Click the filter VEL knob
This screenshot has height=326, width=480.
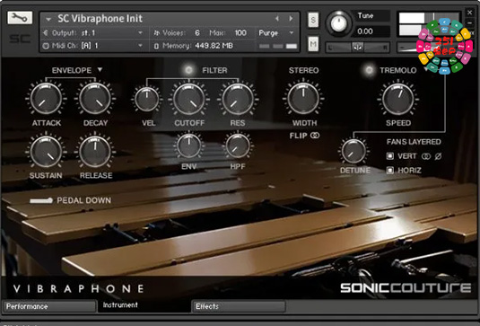[147, 100]
